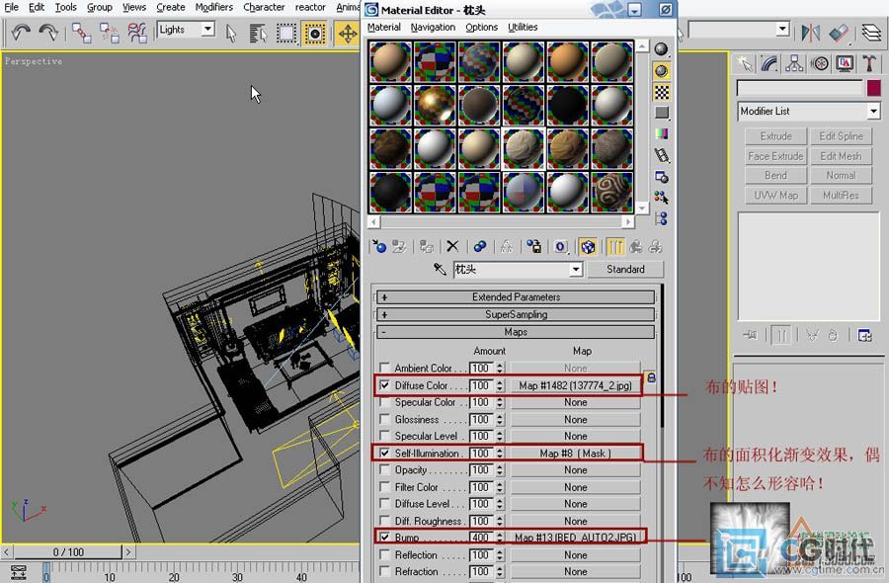Screen dimensions: 889x583
Task: Click the object name input field
Action: [x=799, y=88]
